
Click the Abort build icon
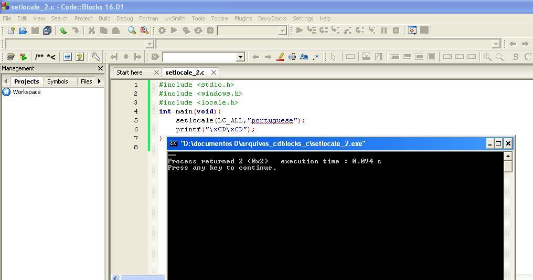[210, 30]
